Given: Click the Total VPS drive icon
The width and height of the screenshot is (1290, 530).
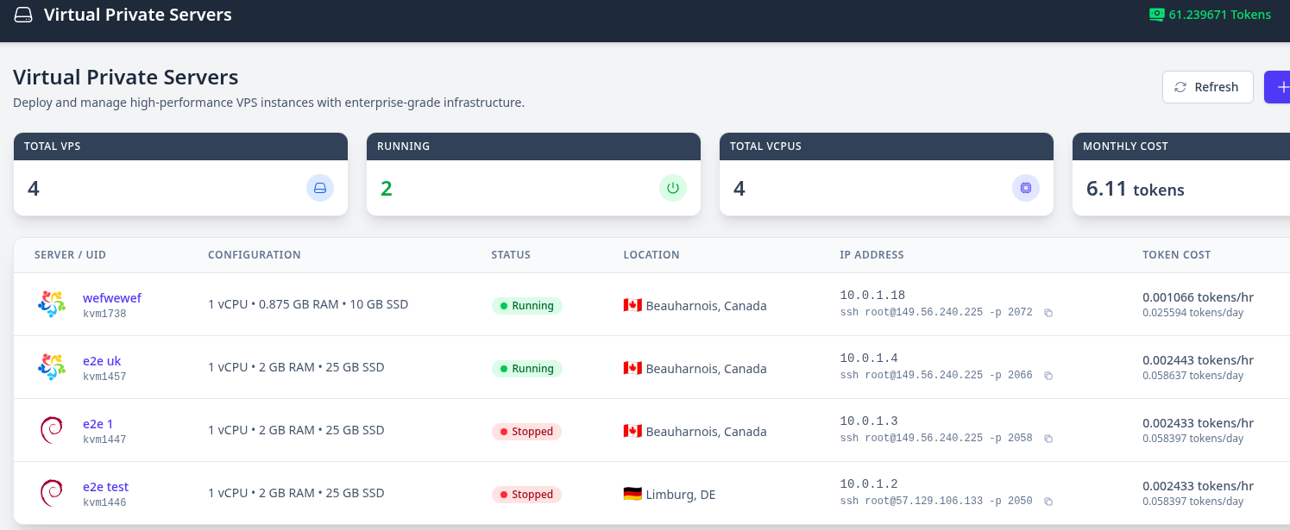Looking at the screenshot, I should [x=320, y=188].
